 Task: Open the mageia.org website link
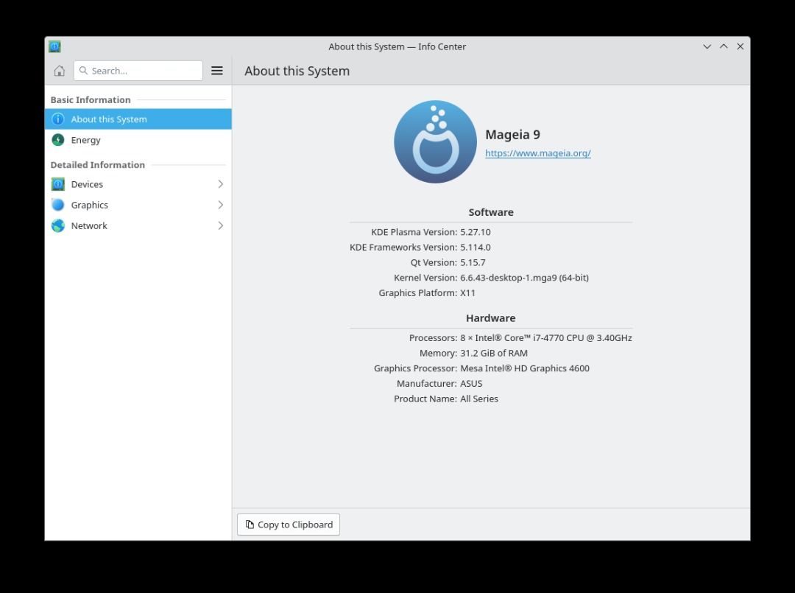click(538, 153)
